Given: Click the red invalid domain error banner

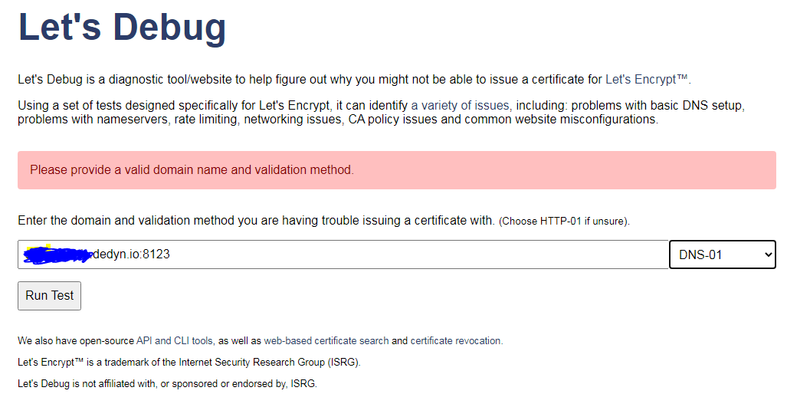Looking at the screenshot, I should pos(396,170).
